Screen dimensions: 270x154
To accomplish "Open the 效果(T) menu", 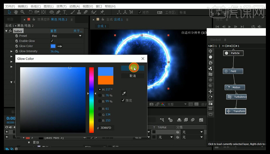I will [61, 6].
